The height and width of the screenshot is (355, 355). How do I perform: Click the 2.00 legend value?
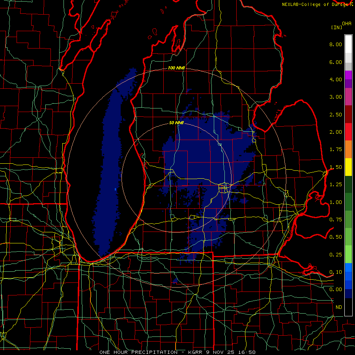point(336,132)
